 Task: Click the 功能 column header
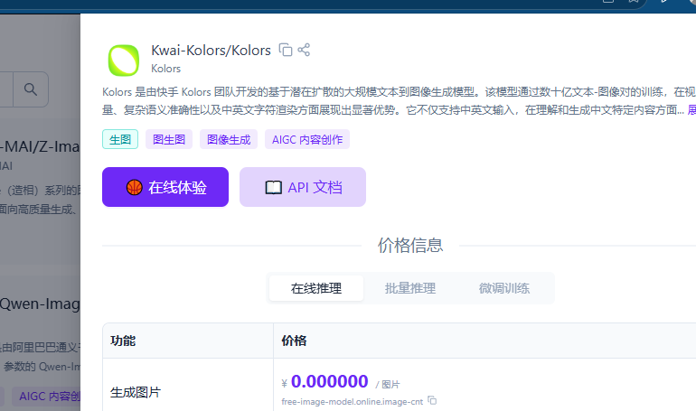click(x=123, y=341)
